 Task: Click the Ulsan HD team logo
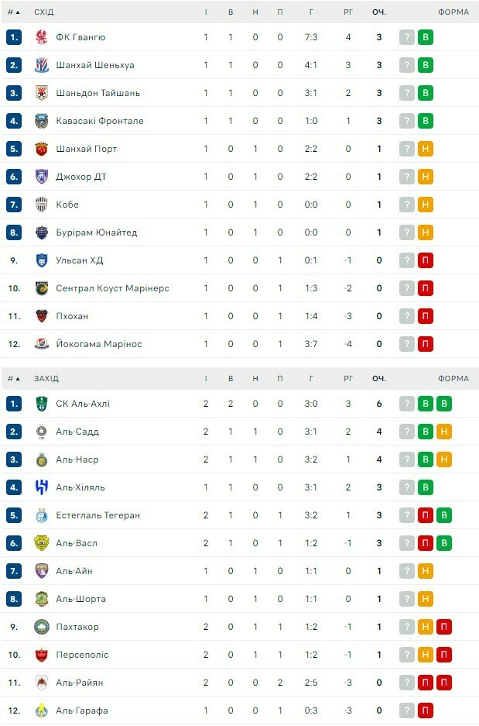(x=42, y=260)
